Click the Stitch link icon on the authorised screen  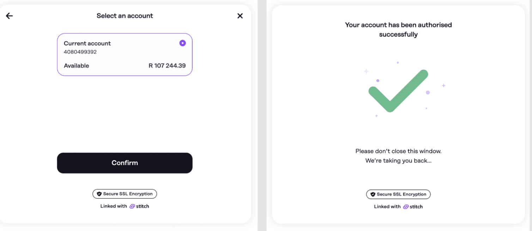pos(406,207)
